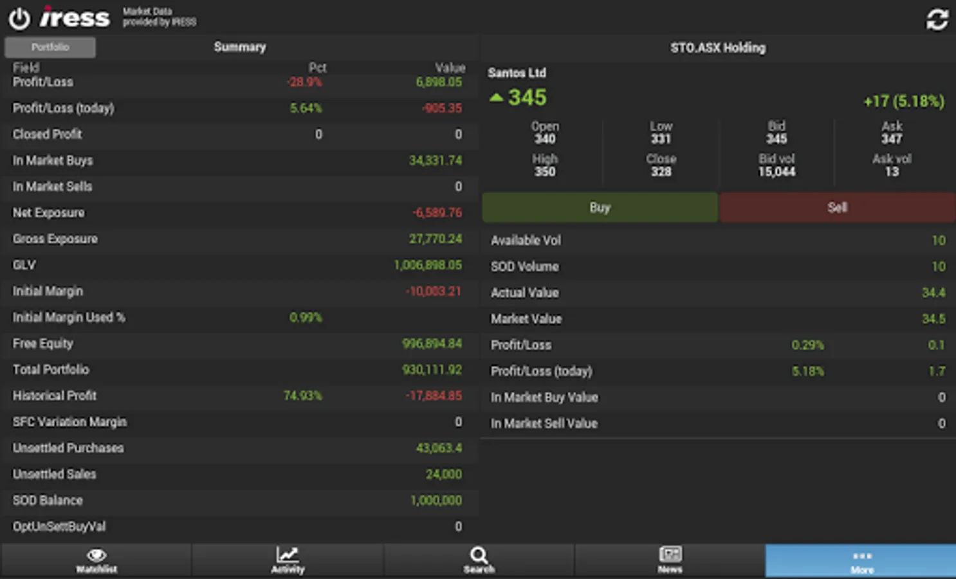
Task: Select the Profit/Loss summary row label
Action: click(43, 82)
